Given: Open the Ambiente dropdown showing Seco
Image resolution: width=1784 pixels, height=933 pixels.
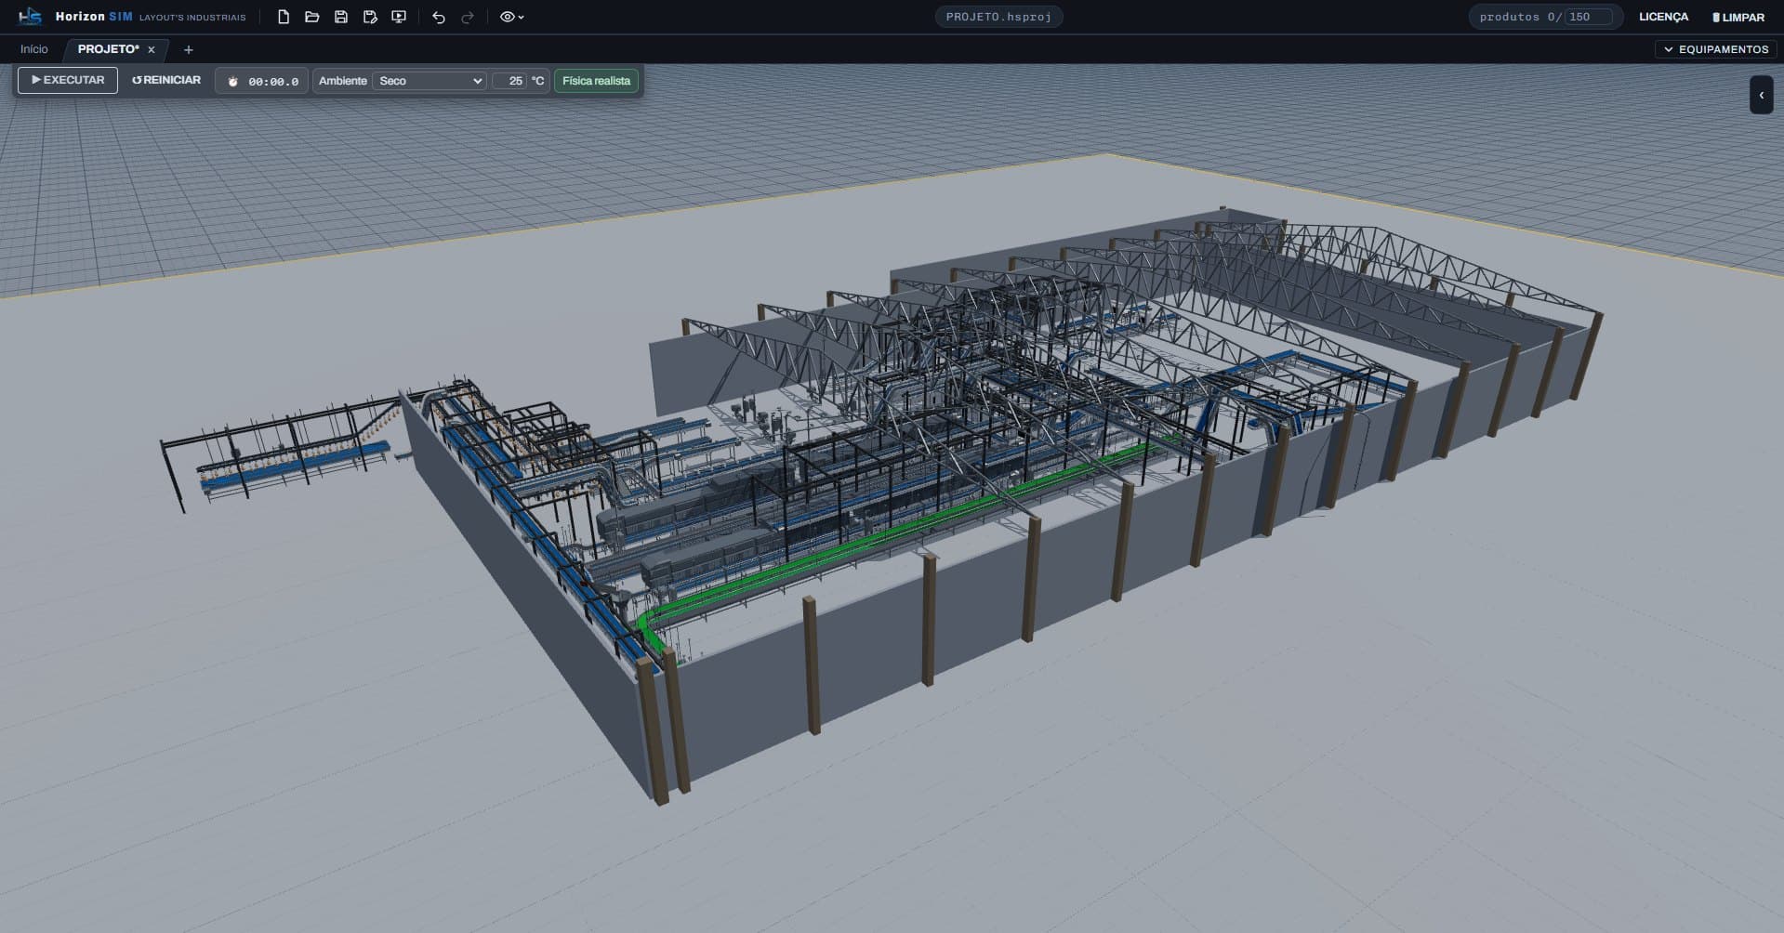Looking at the screenshot, I should tap(429, 81).
